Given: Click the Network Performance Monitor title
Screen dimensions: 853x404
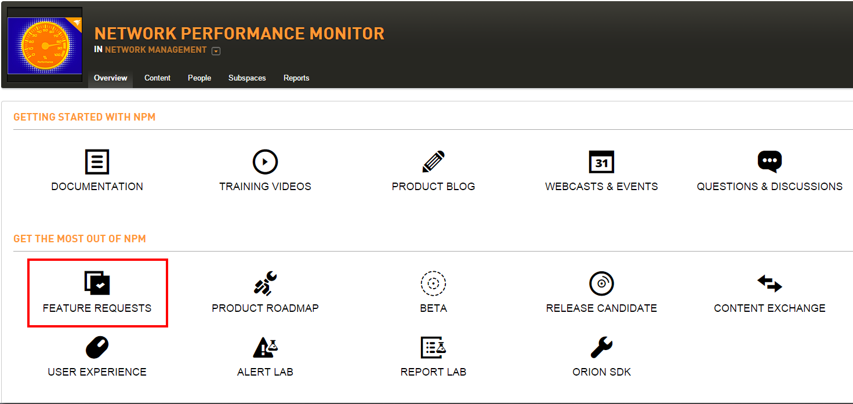Looking at the screenshot, I should coord(239,34).
